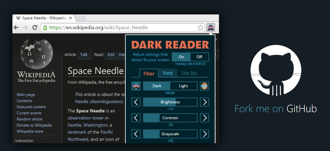330x151 pixels.
Task: Switch Dark Reader Off
Action: point(199,57)
